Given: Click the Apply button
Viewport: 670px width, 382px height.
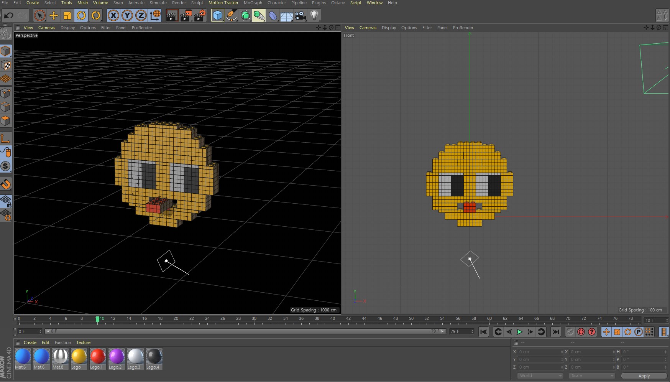Looking at the screenshot, I should pyautogui.click(x=644, y=376).
